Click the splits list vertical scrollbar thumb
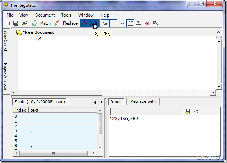Viewport: 227px width, 163px height. click(99, 124)
